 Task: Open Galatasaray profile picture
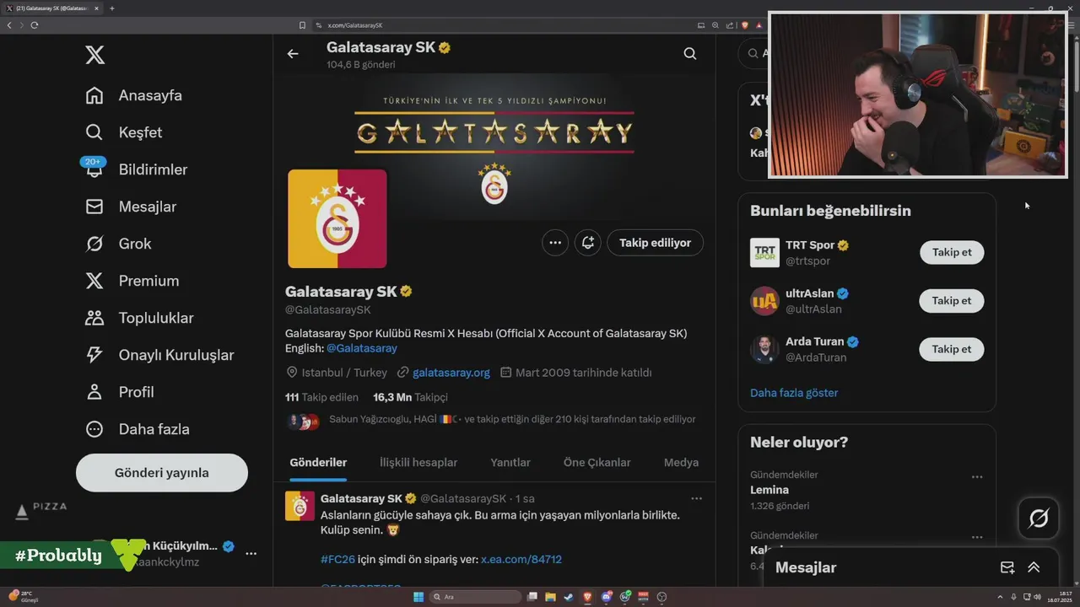point(337,218)
